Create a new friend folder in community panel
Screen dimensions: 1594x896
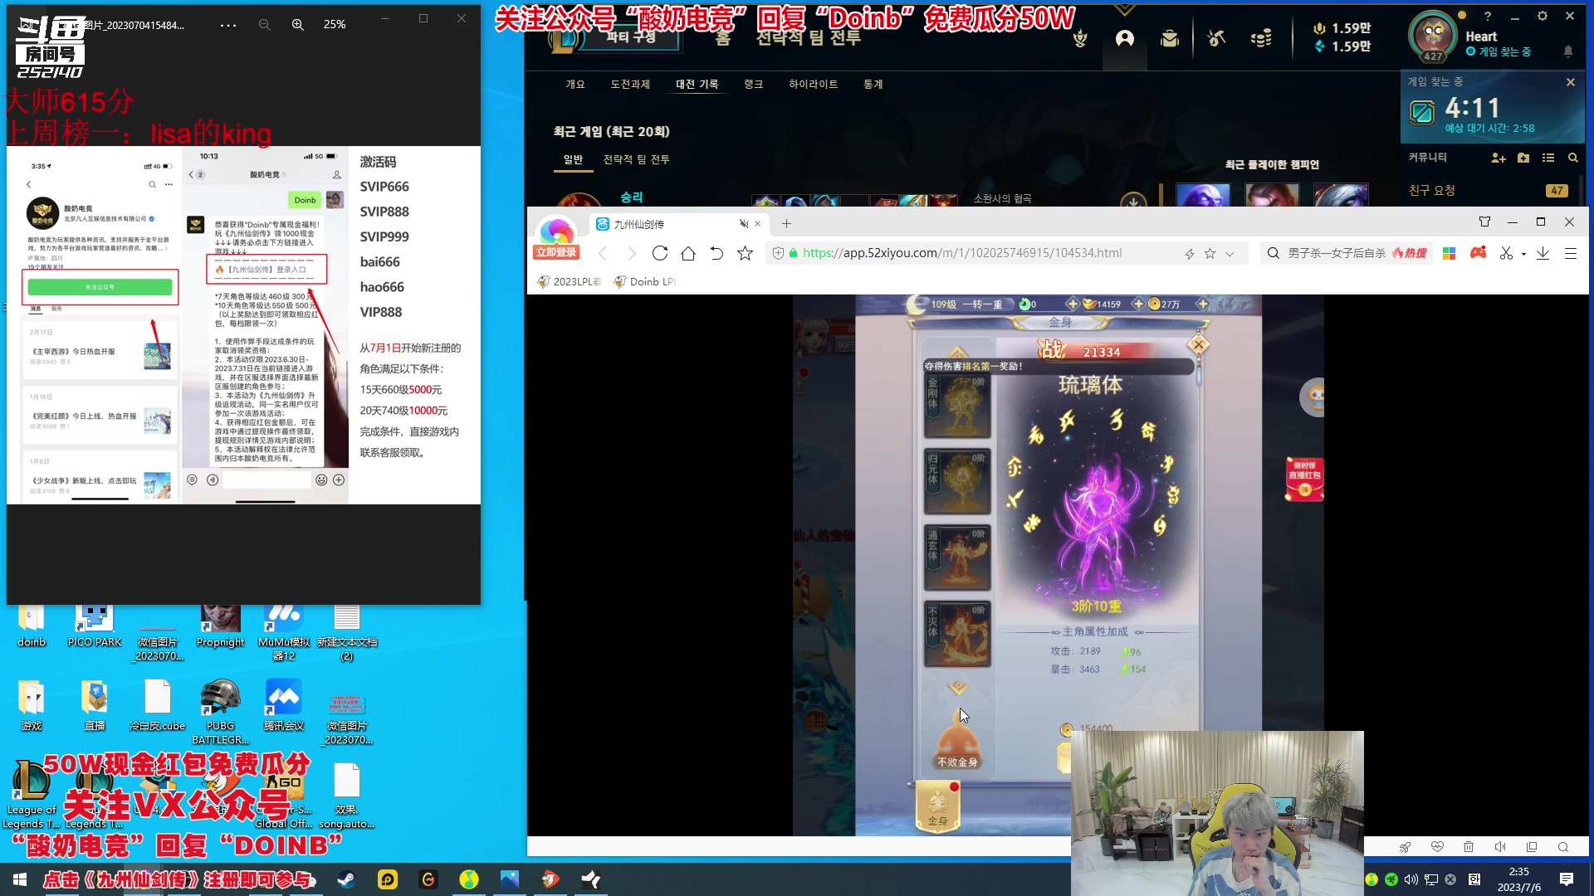1523,158
